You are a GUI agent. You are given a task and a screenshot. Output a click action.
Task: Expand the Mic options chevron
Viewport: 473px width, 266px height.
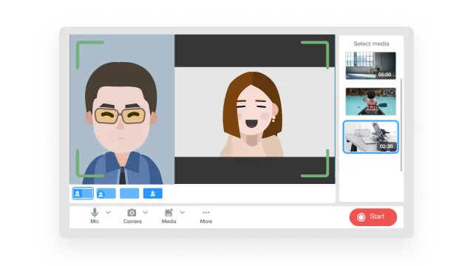tap(109, 213)
